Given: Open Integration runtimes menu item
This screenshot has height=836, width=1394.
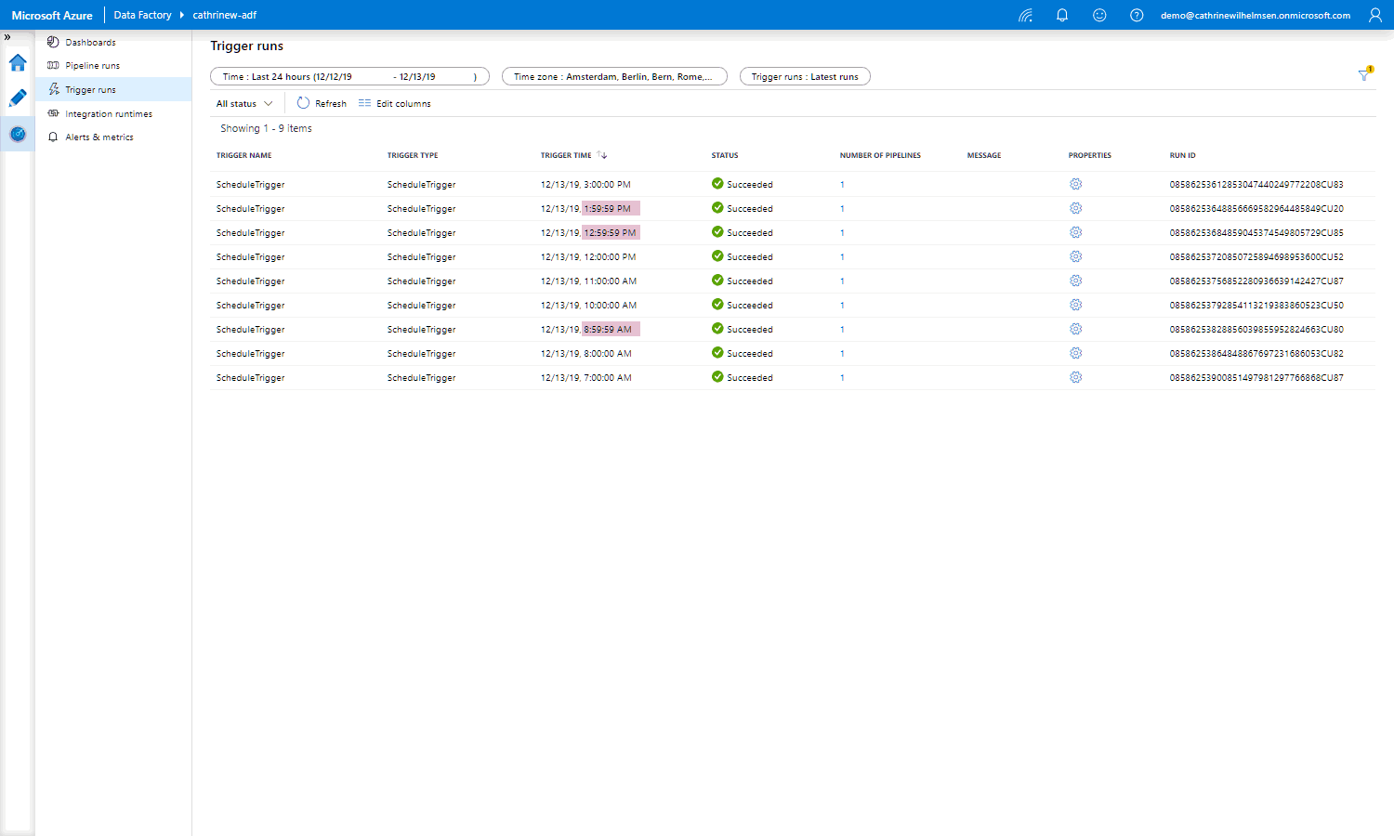Looking at the screenshot, I should [108, 114].
